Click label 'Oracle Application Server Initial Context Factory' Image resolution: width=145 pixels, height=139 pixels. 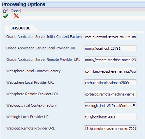coord(44,37)
